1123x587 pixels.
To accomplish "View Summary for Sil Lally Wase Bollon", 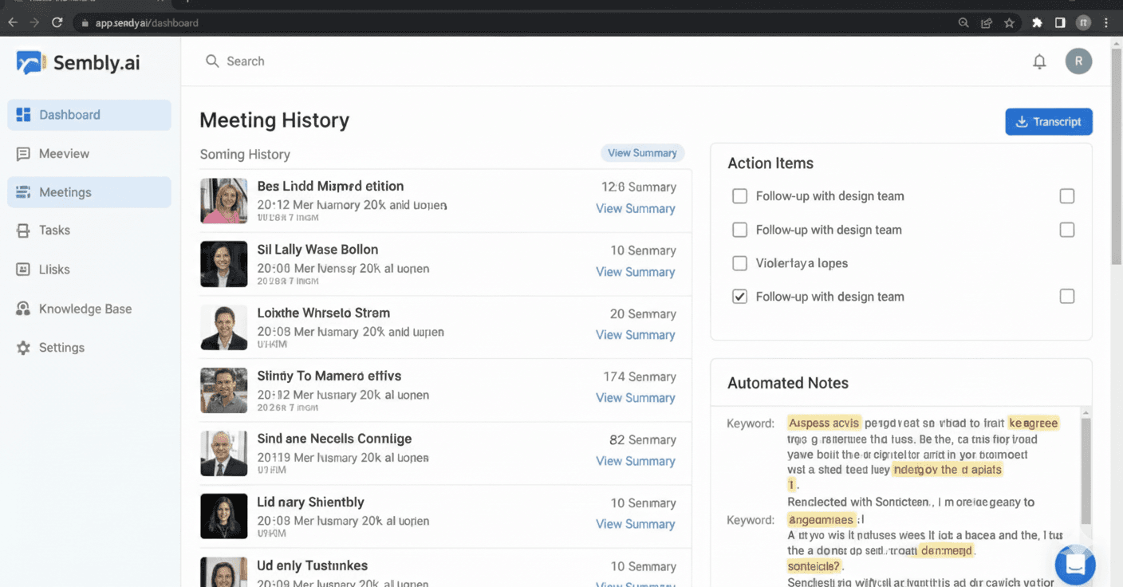I will click(635, 271).
